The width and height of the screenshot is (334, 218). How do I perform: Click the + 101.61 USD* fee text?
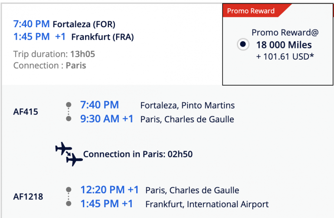click(285, 56)
